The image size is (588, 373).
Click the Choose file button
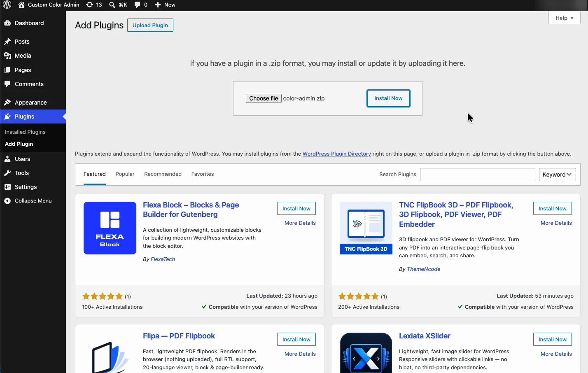[264, 98]
